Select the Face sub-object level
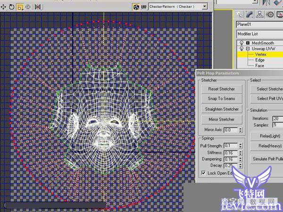The height and width of the screenshot is (212, 283). pos(259,66)
